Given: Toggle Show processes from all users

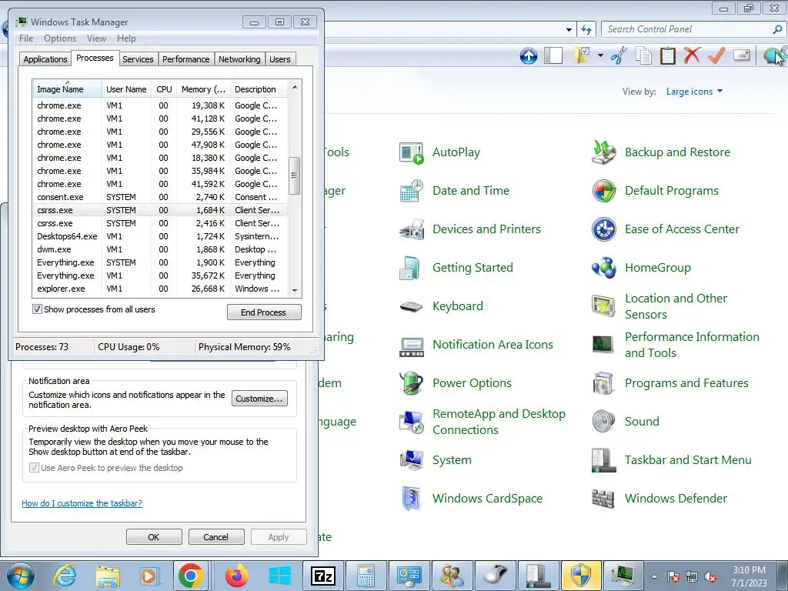Looking at the screenshot, I should [x=37, y=309].
